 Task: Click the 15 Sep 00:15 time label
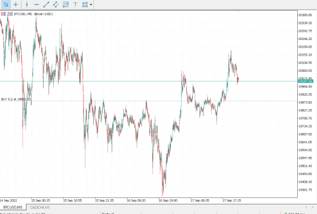(x=41, y=200)
